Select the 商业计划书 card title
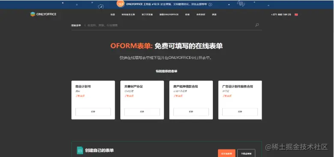This screenshot has width=334, height=157. [83, 87]
